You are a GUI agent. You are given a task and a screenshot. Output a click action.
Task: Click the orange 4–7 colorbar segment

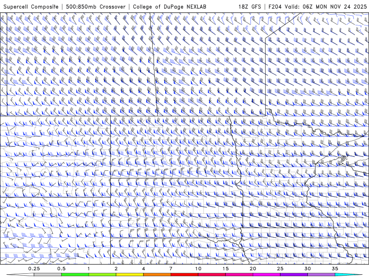(157, 275)
